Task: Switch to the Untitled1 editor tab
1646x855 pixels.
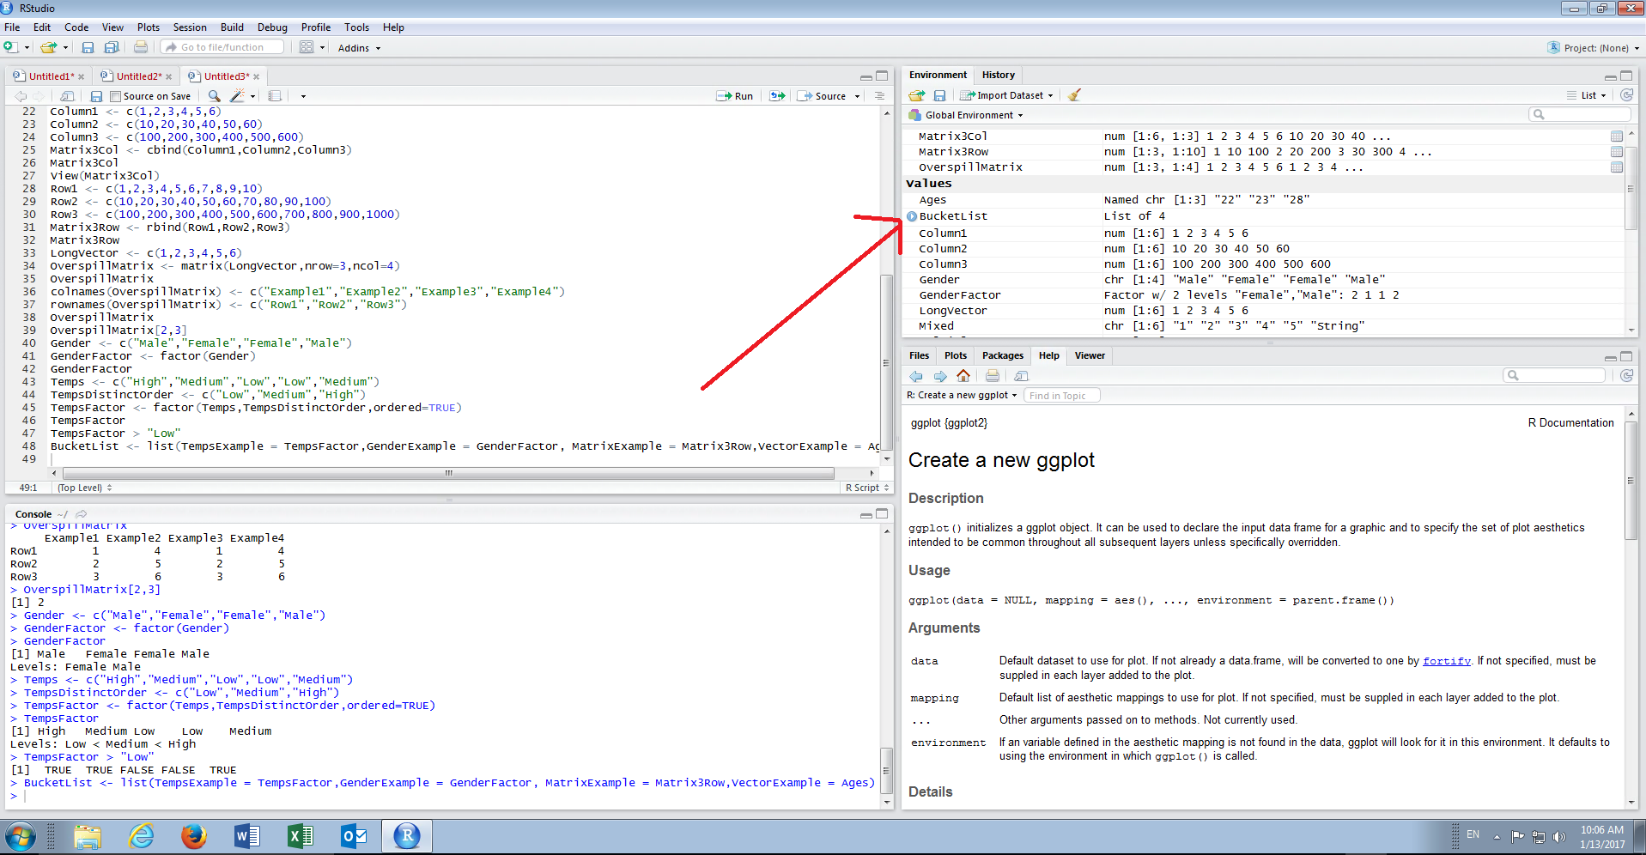Action: [49, 76]
